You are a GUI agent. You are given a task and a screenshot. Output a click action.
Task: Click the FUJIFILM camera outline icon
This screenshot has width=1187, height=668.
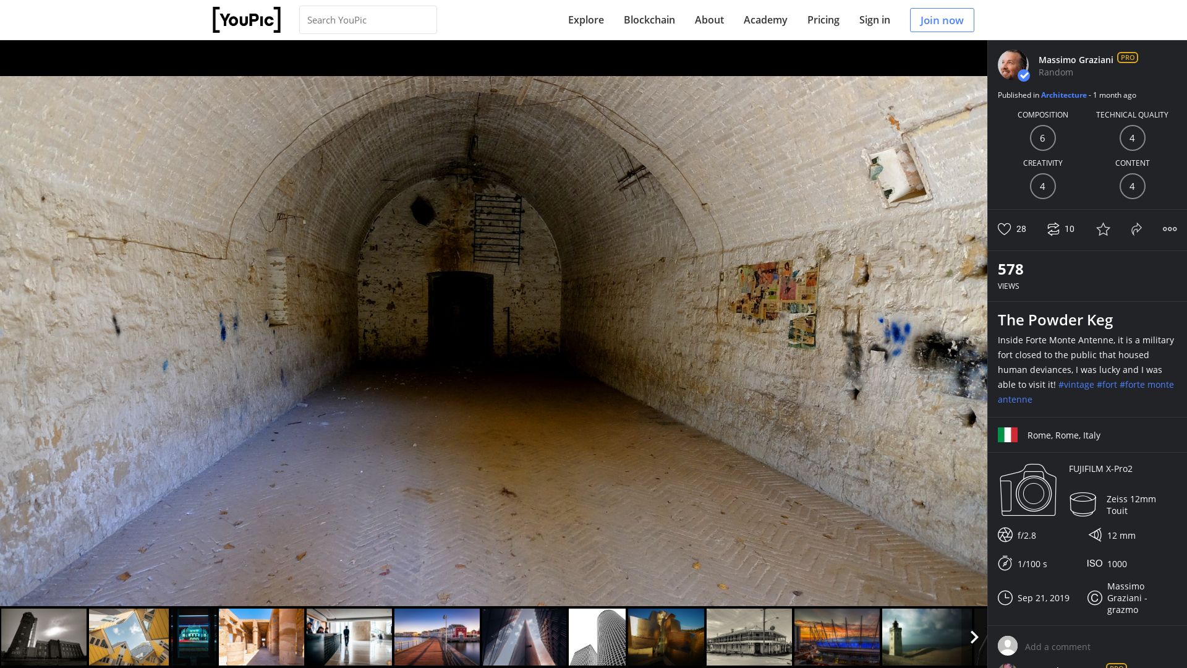coord(1027,490)
